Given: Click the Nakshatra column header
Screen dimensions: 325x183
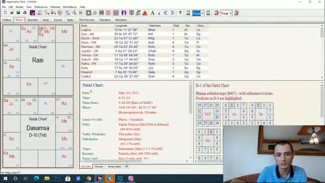Looking at the screenshot, I should (160, 25).
